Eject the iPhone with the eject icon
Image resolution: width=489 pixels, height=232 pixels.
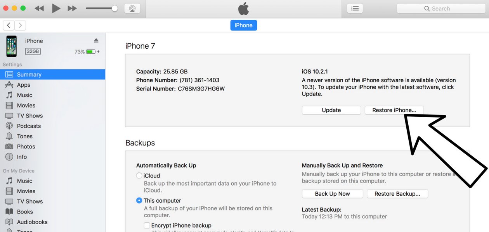96,41
